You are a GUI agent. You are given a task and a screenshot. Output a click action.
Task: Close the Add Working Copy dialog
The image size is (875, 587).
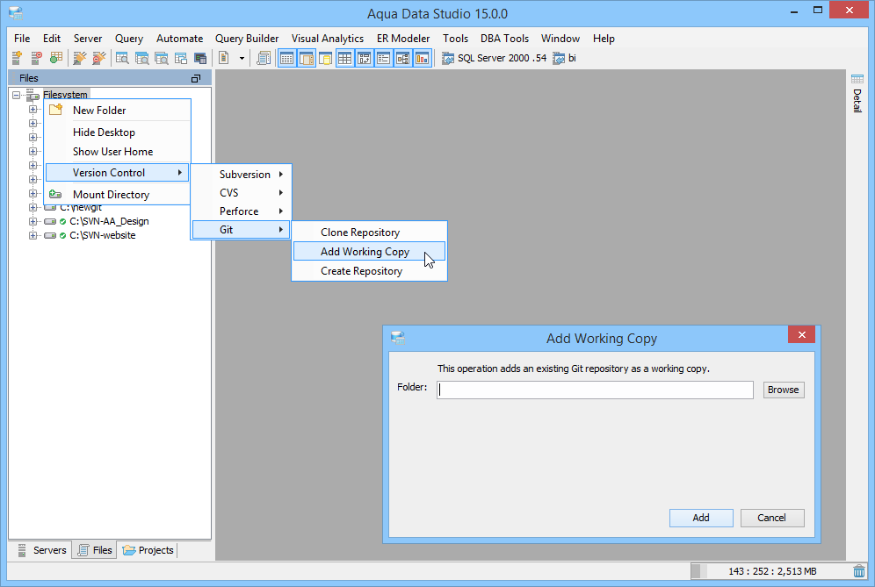(801, 334)
